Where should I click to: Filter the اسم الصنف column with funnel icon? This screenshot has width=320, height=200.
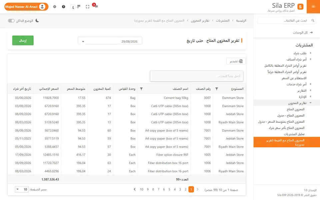tap(141, 89)
